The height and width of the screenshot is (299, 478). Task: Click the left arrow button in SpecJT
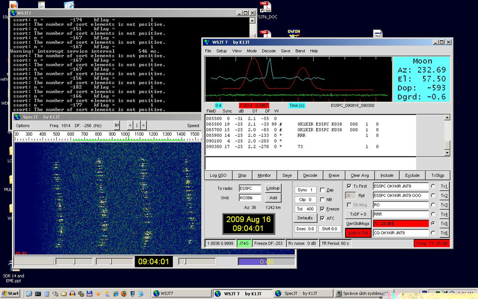point(130,126)
